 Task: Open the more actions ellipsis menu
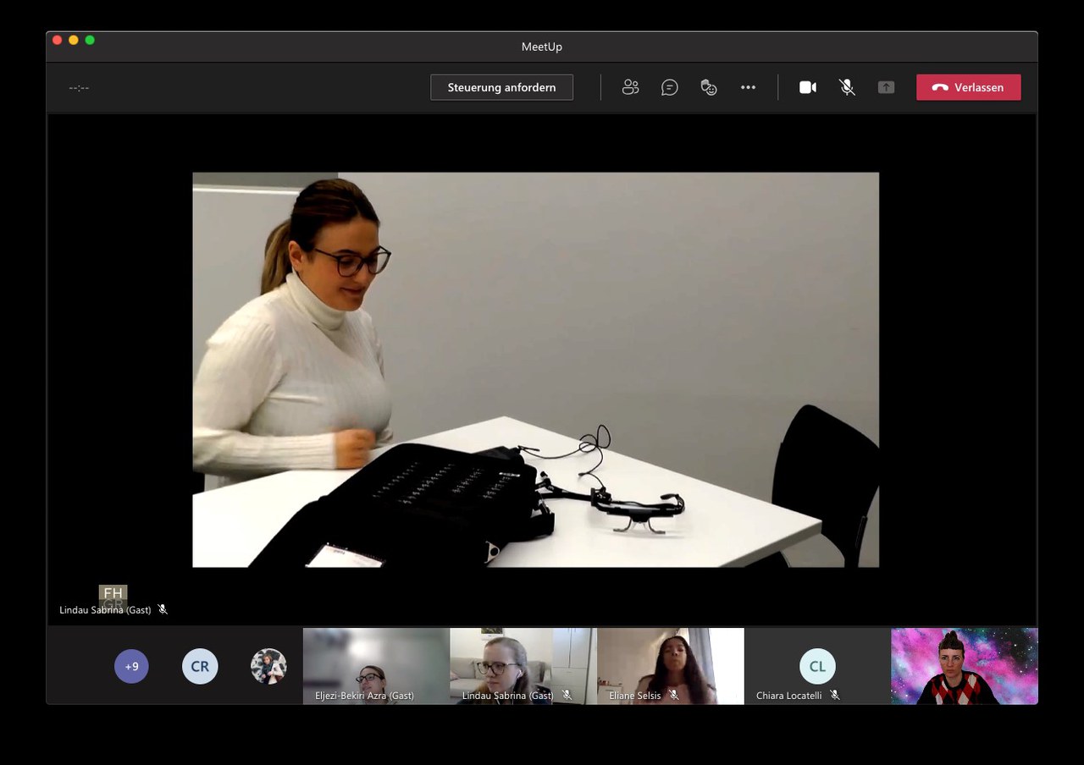748,87
